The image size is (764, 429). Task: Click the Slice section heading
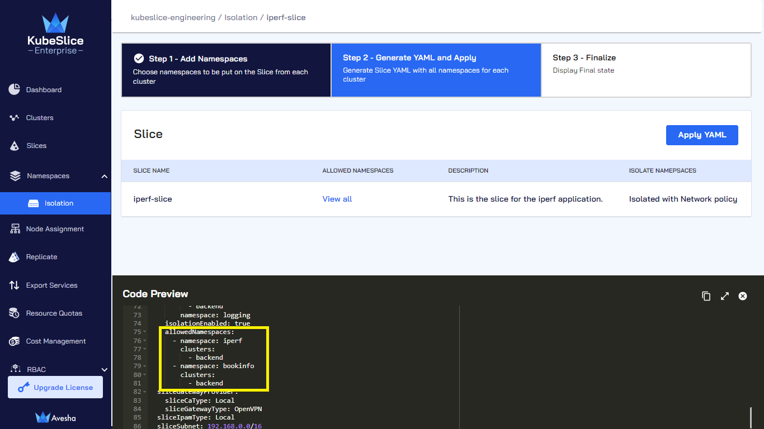148,134
